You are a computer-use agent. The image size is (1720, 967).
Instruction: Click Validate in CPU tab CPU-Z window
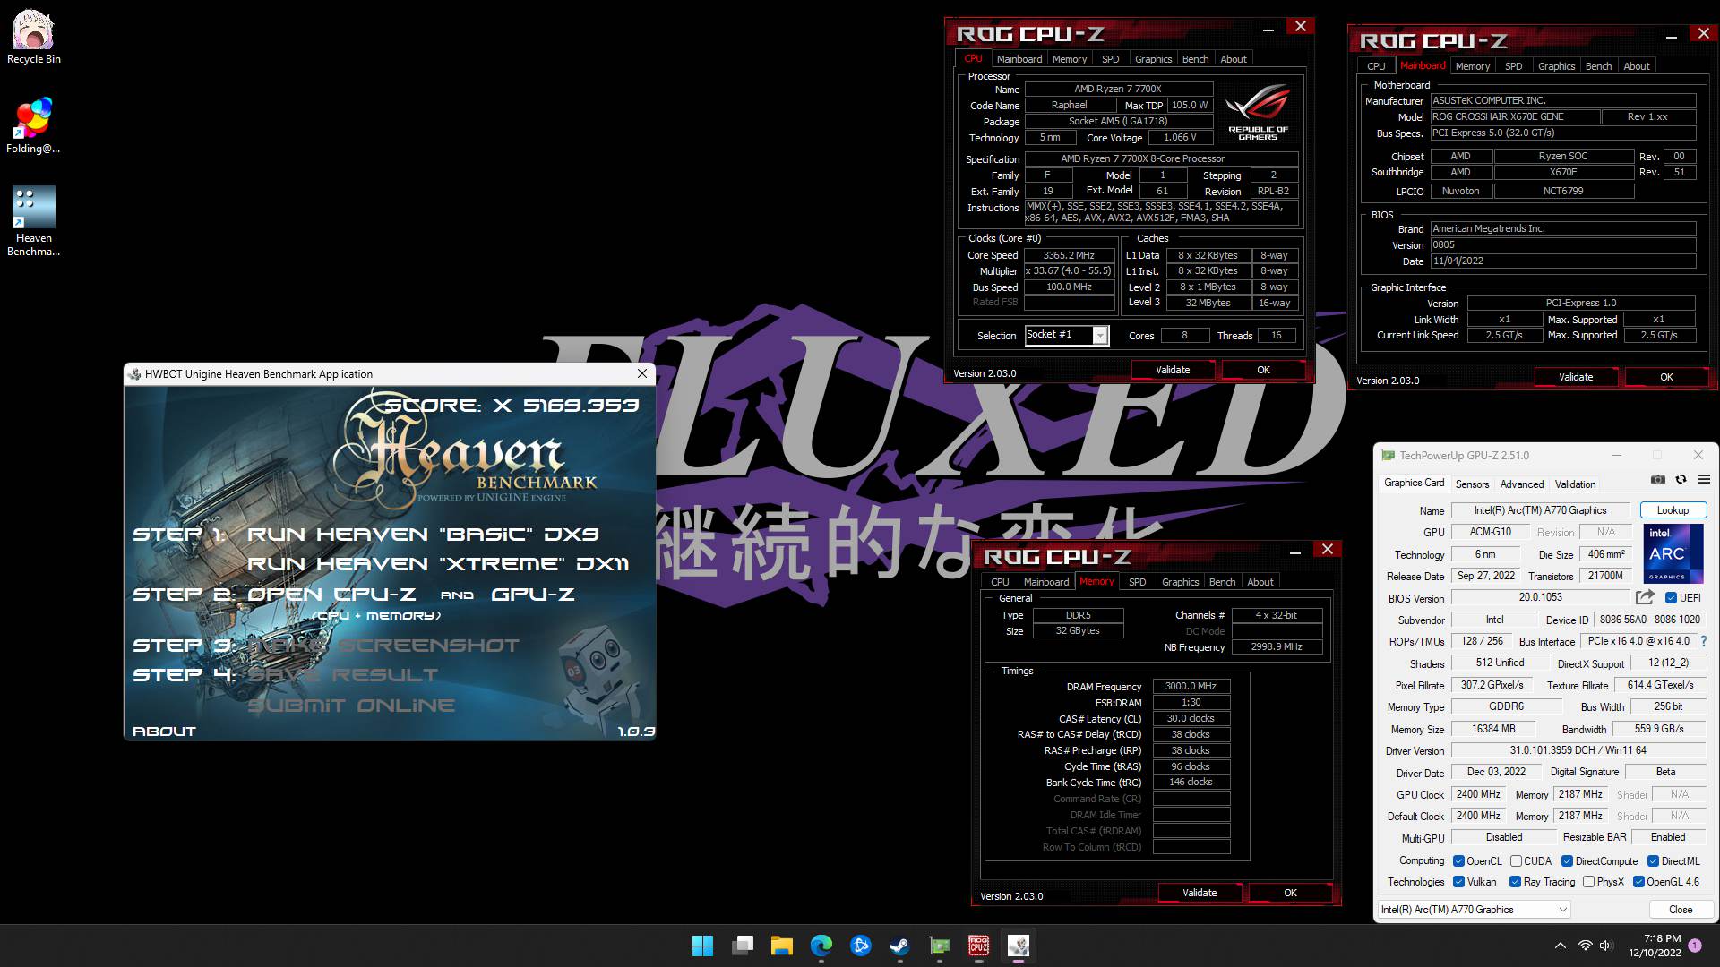click(x=1173, y=370)
